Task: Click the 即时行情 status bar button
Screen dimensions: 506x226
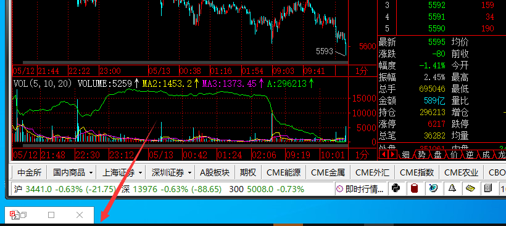Action: 360,189
